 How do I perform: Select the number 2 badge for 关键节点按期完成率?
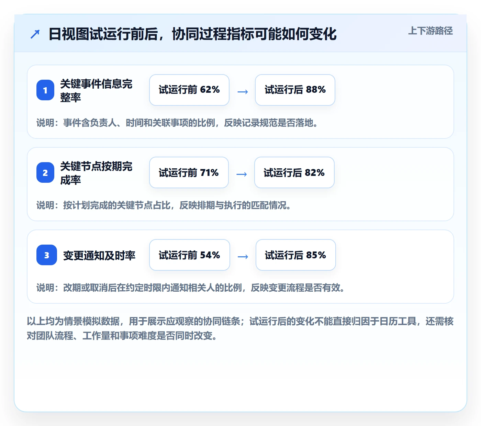(45, 172)
